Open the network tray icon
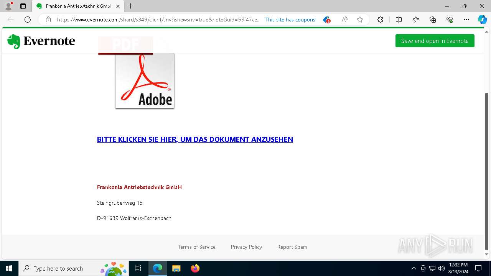This screenshot has width=491, height=276. [432, 268]
